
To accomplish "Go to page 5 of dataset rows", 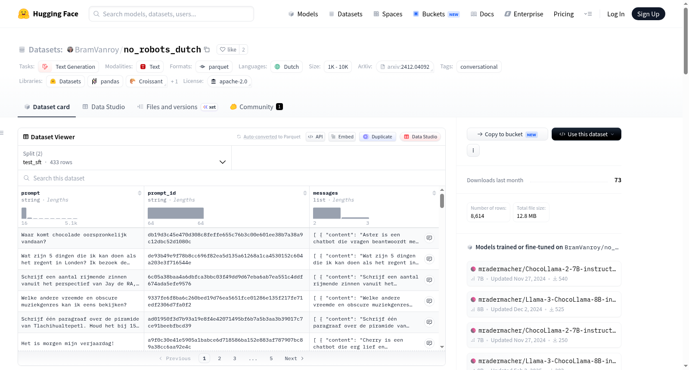I will click(x=271, y=358).
